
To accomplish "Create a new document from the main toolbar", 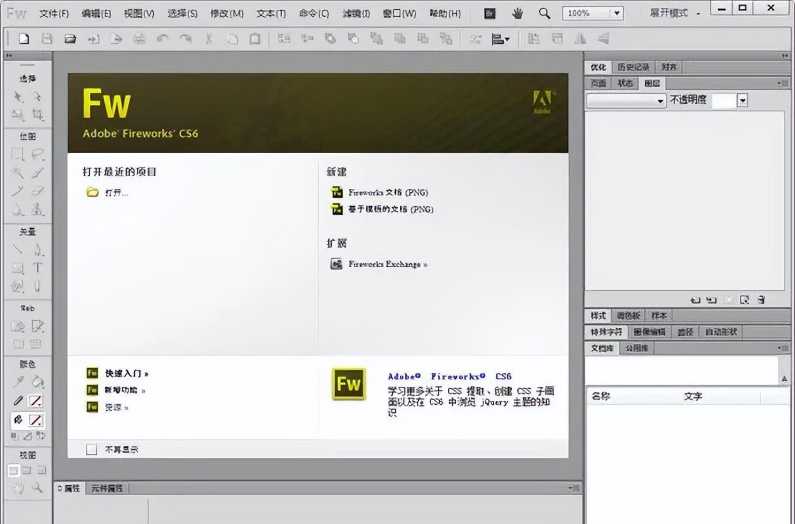I will coord(24,39).
